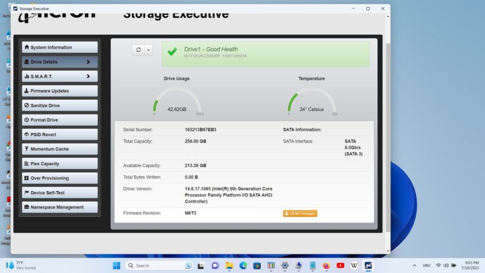Open PSID Revert
Viewport: 485px width, 273px height.
(60, 135)
